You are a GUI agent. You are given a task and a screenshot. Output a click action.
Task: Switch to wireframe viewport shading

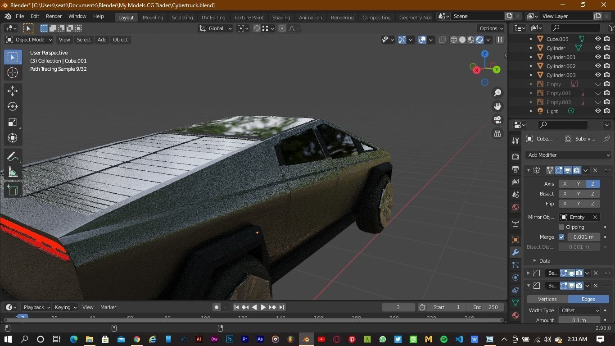(454, 40)
